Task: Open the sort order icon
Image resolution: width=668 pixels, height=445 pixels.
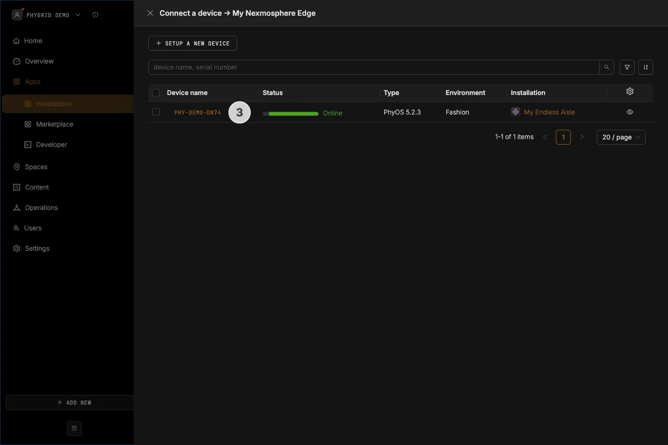Action: click(x=646, y=67)
